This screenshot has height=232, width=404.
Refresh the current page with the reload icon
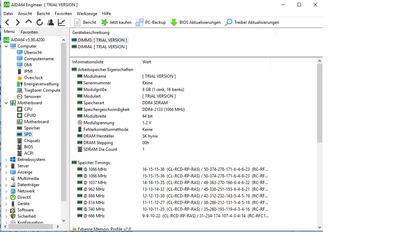[x=39, y=22]
